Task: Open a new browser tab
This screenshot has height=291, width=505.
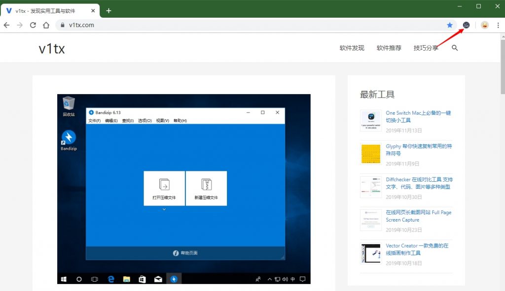Action: 108,11
